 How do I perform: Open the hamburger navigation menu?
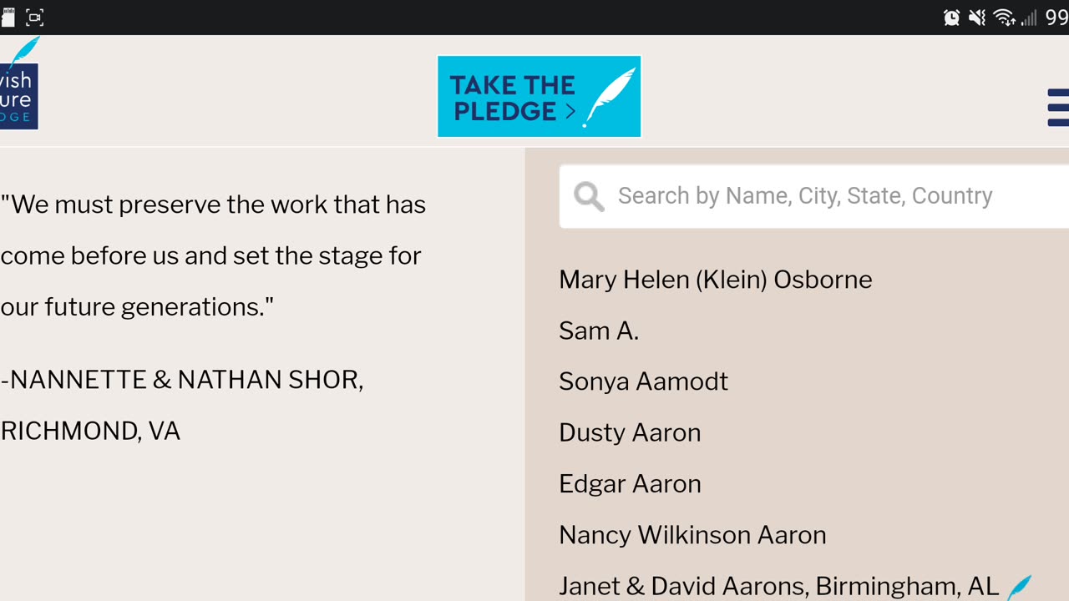[1057, 108]
